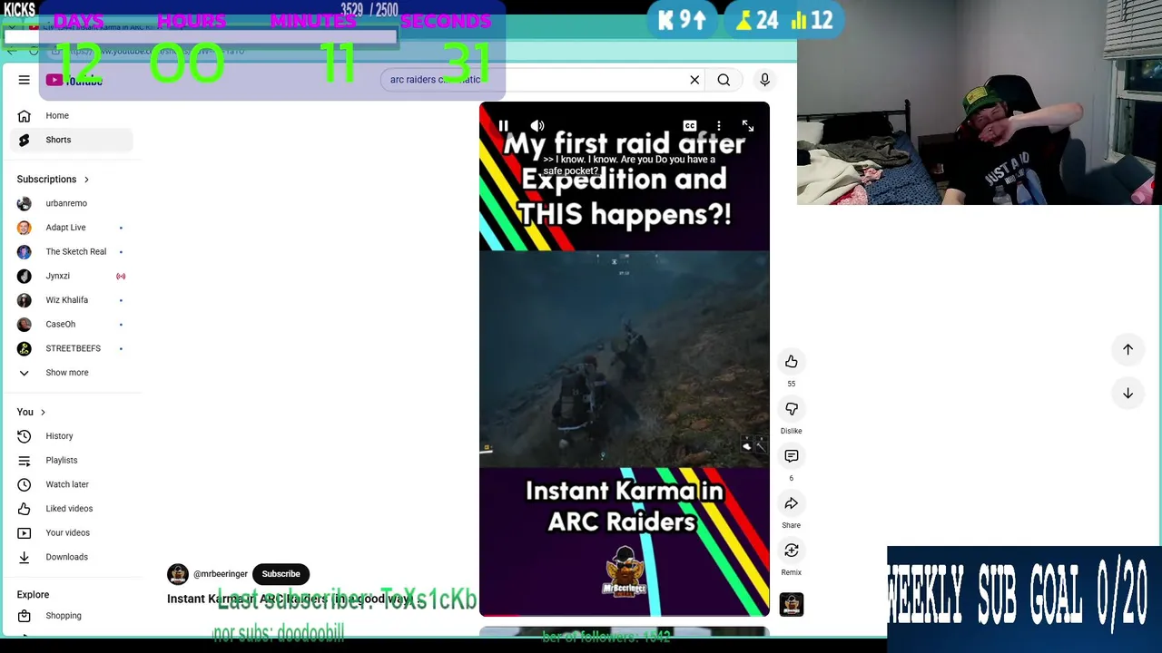Remix this Short
This screenshot has width=1162, height=653.
792,551
